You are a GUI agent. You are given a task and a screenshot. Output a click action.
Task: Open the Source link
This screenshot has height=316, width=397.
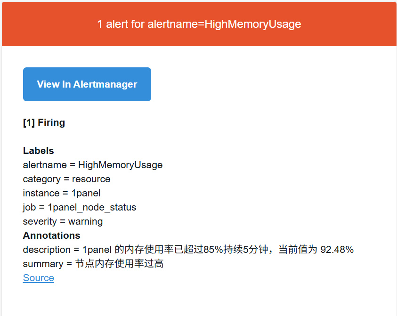point(38,278)
